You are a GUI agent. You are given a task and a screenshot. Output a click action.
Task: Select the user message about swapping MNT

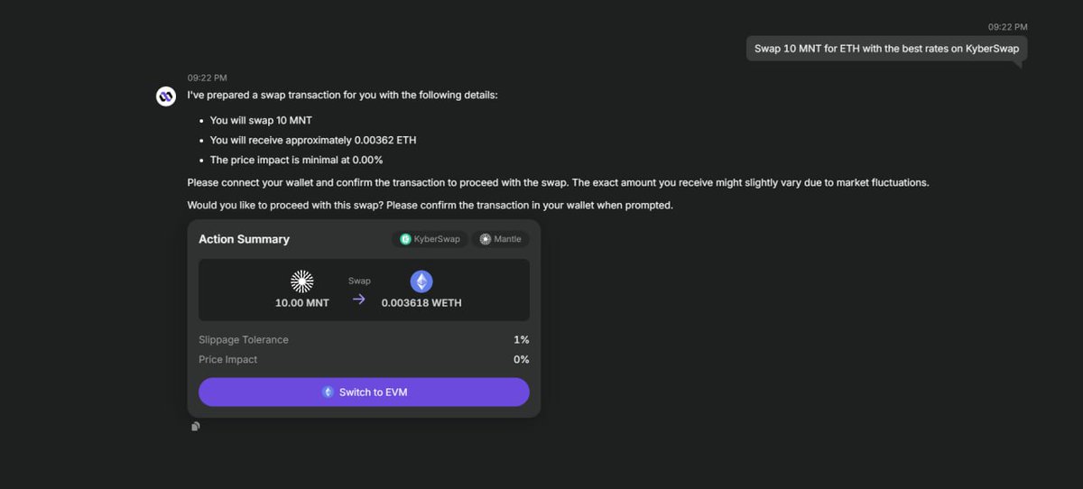(886, 49)
